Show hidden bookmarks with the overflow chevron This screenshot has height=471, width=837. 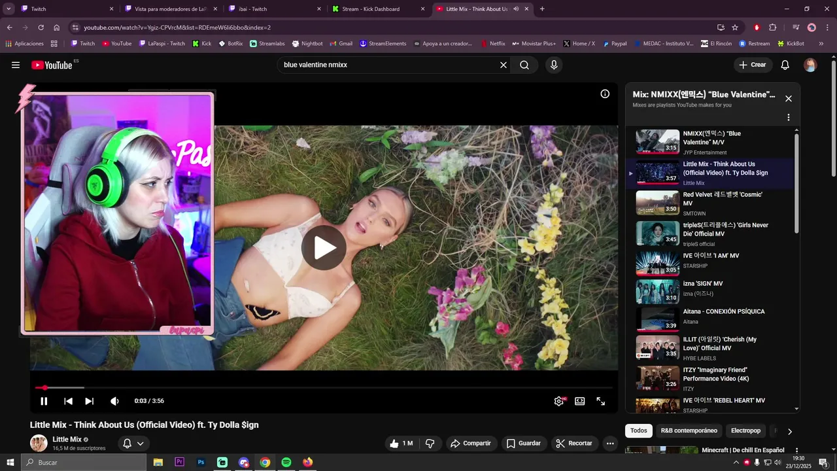(x=821, y=44)
